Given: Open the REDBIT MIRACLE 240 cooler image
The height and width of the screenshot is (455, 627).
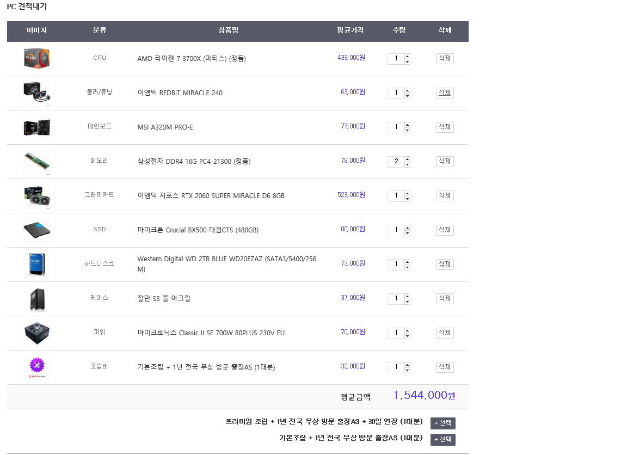Looking at the screenshot, I should [x=37, y=93].
